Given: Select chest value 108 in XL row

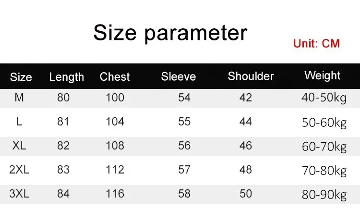Looking at the screenshot, I should [115, 146].
